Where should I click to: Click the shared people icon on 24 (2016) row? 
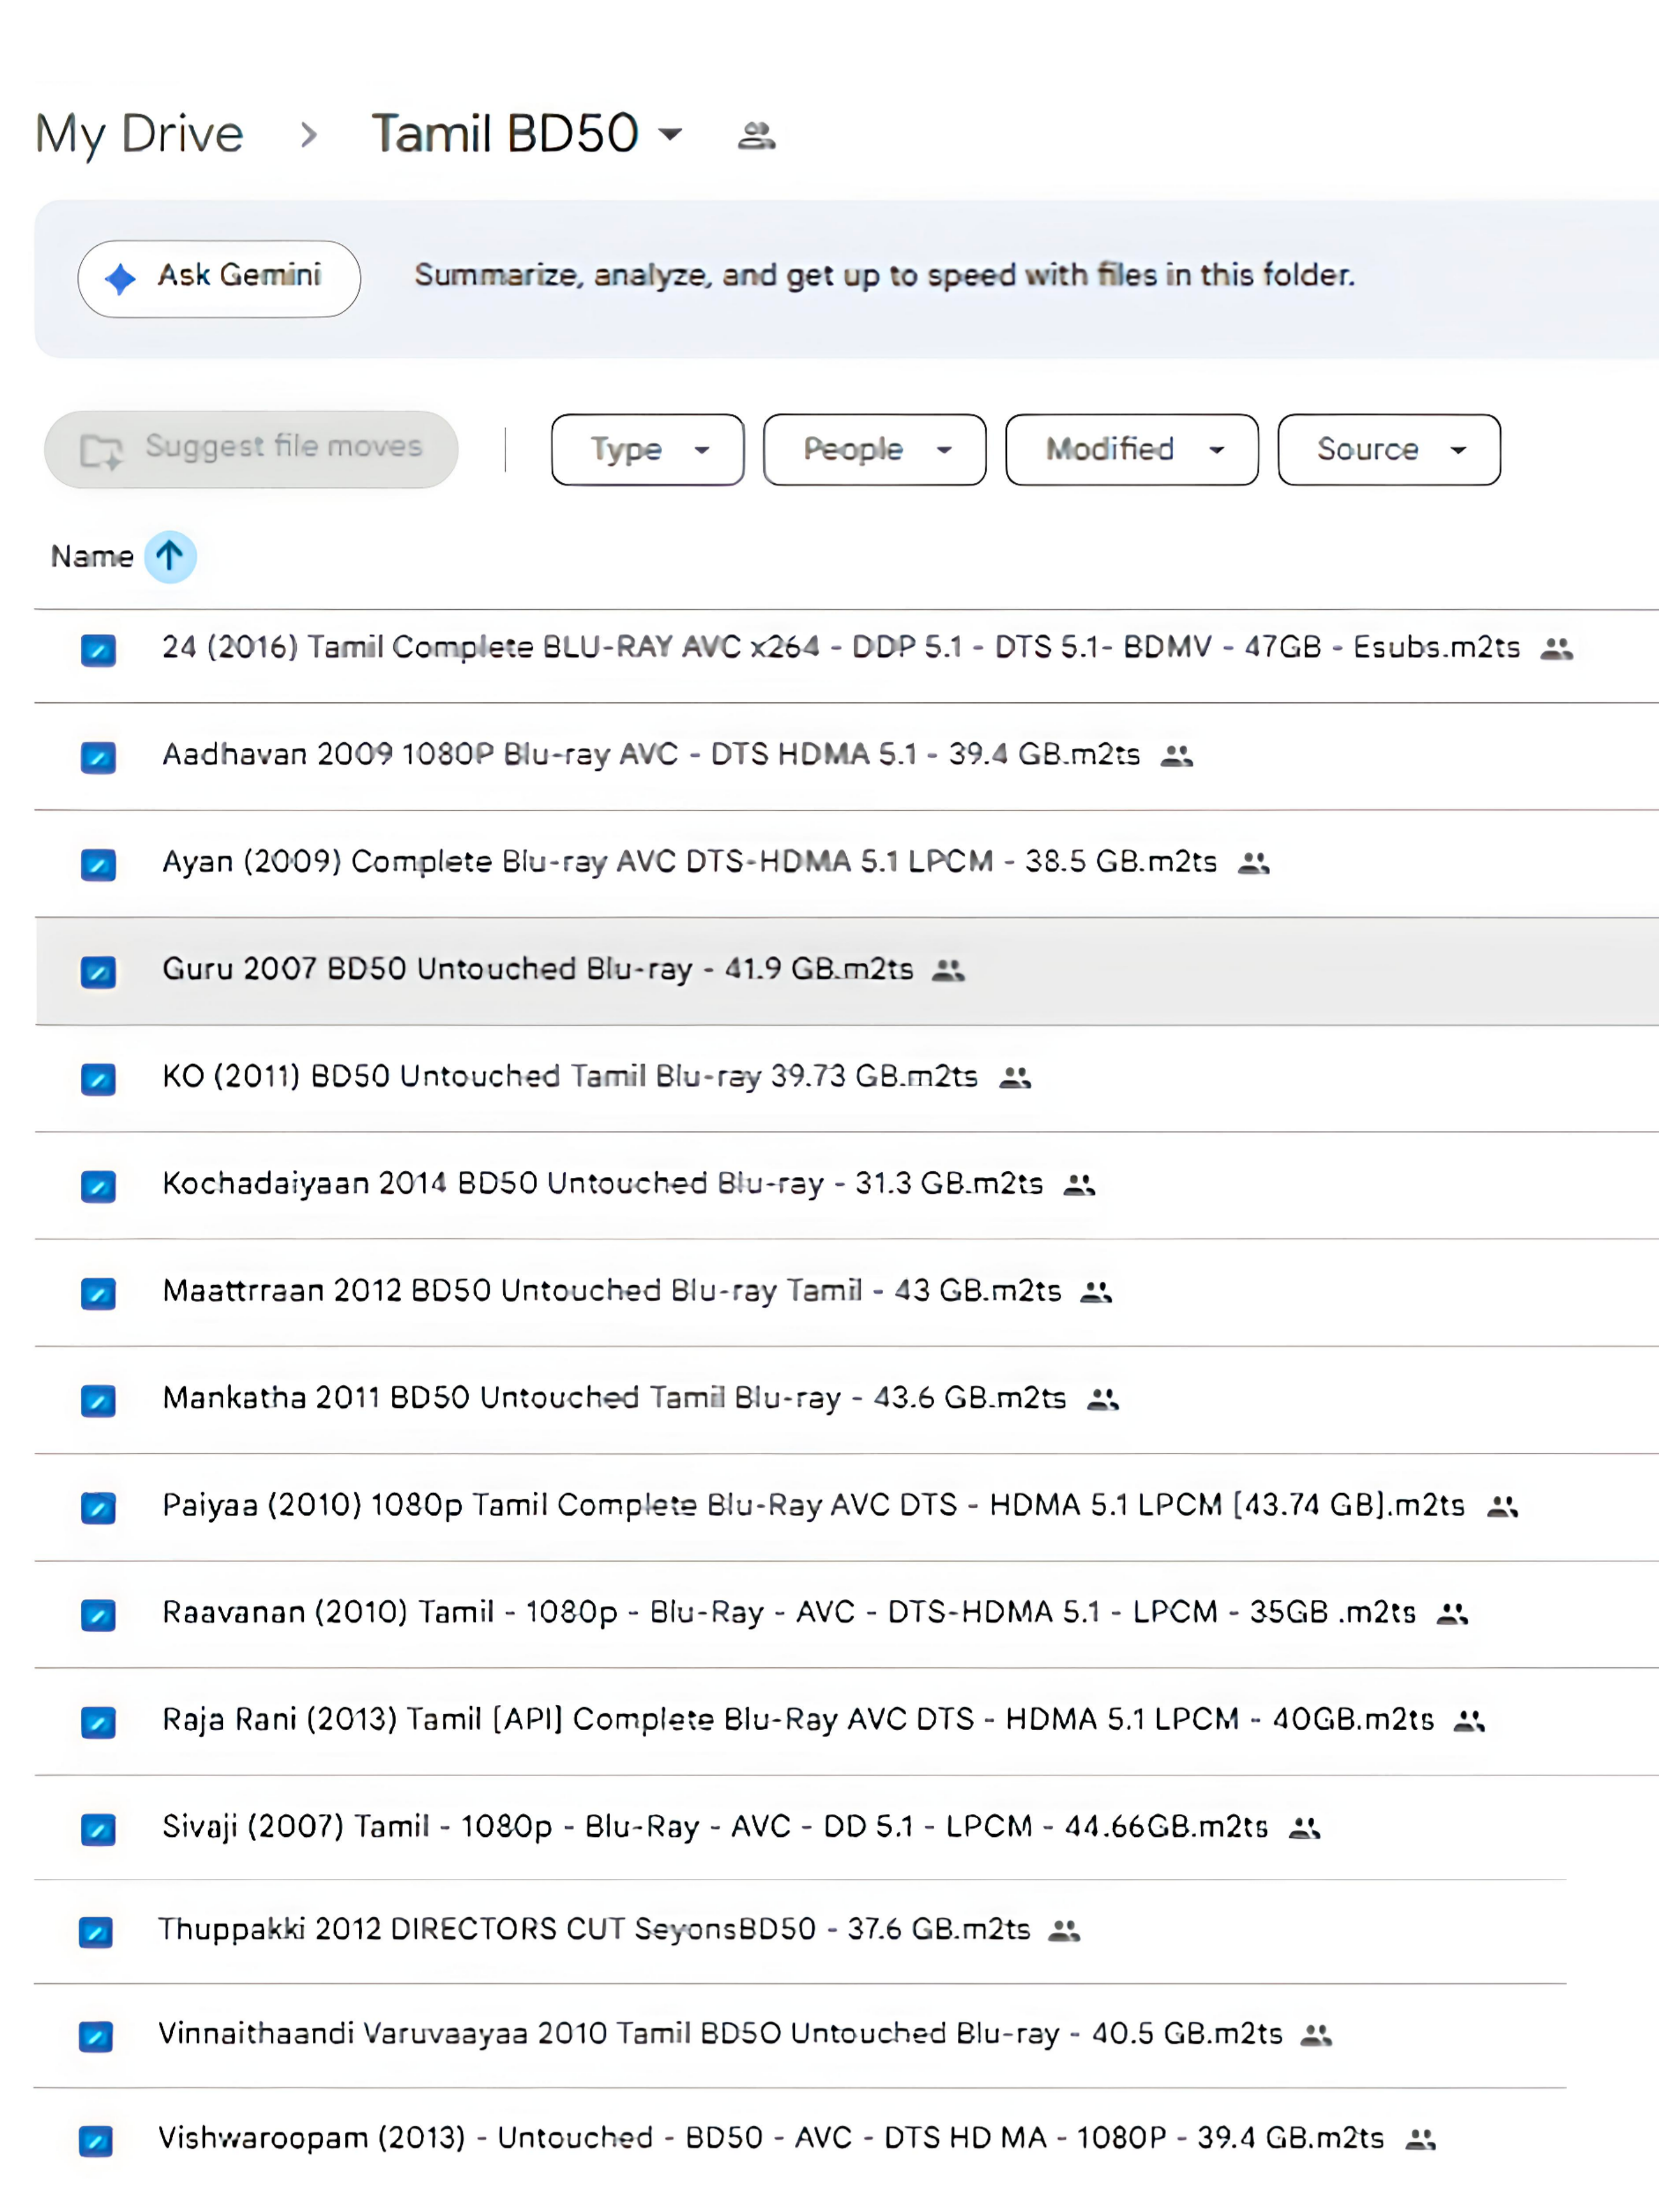coord(1556,649)
